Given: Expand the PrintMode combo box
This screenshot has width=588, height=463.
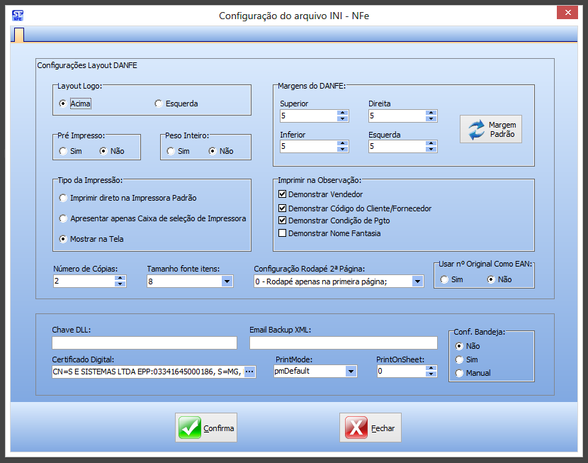Looking at the screenshot, I should tap(351, 371).
